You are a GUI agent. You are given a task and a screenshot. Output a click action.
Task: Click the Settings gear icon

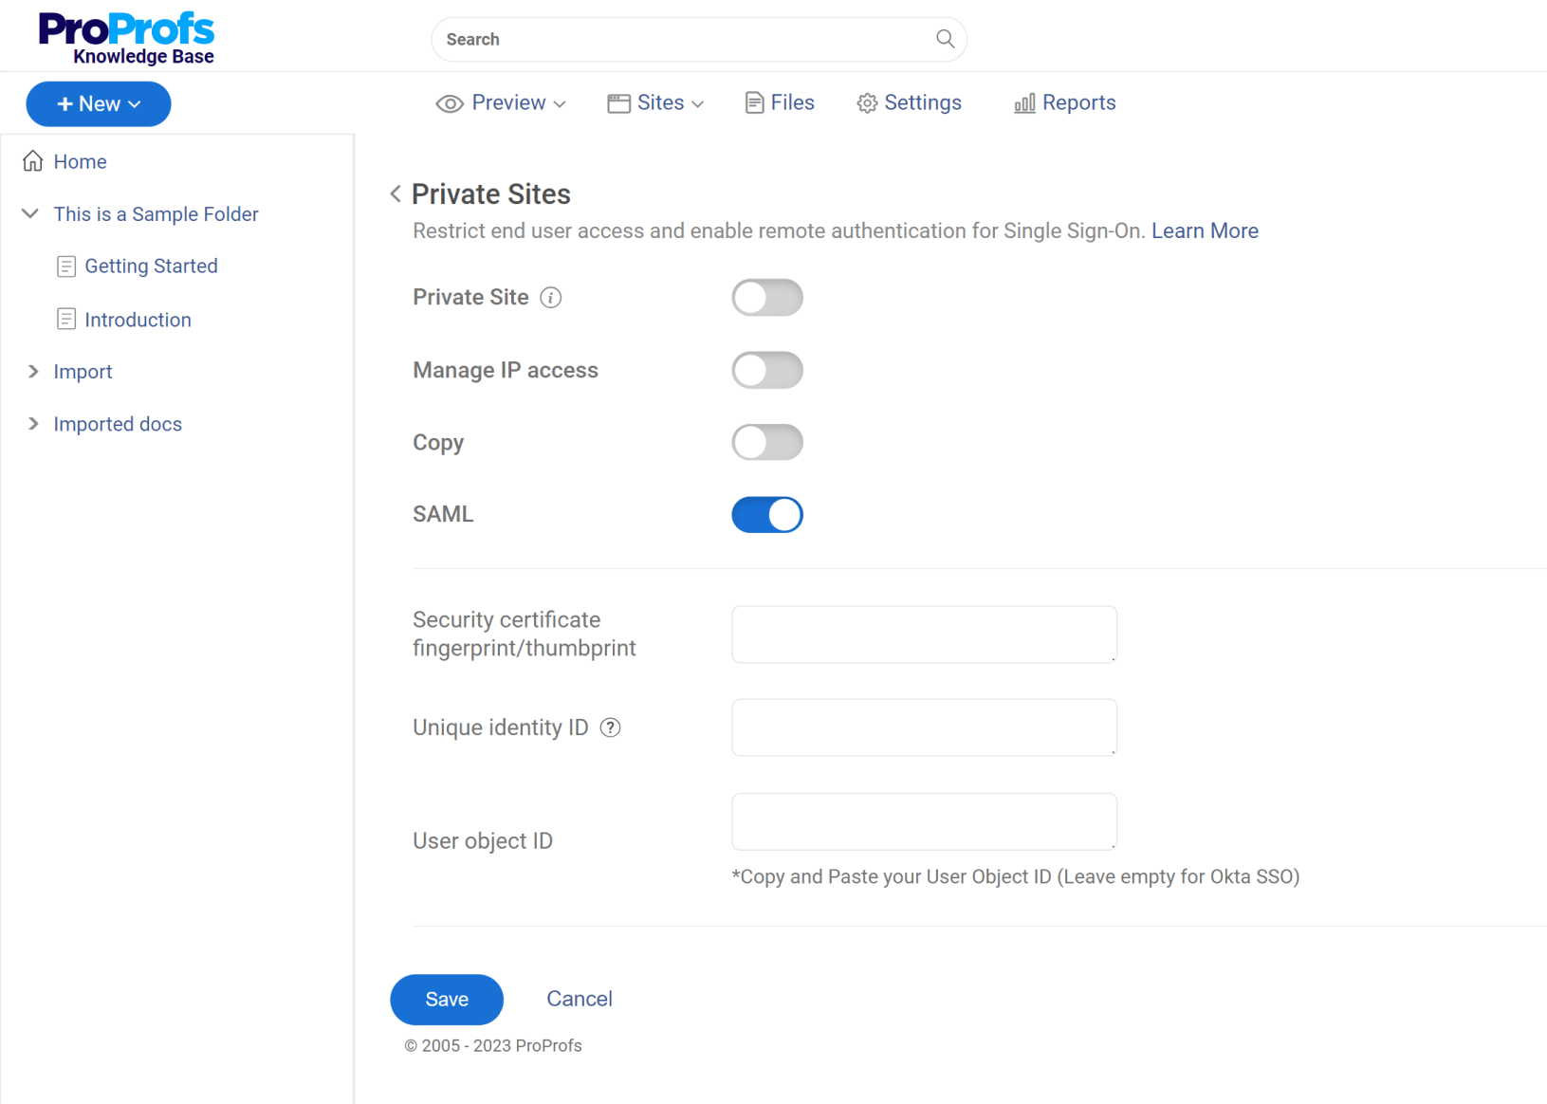point(867,103)
